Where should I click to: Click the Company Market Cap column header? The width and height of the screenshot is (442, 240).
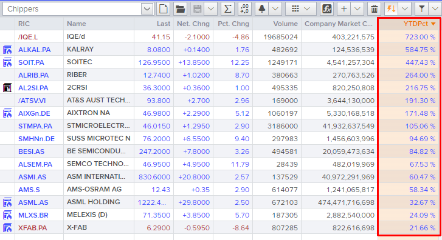(x=339, y=24)
